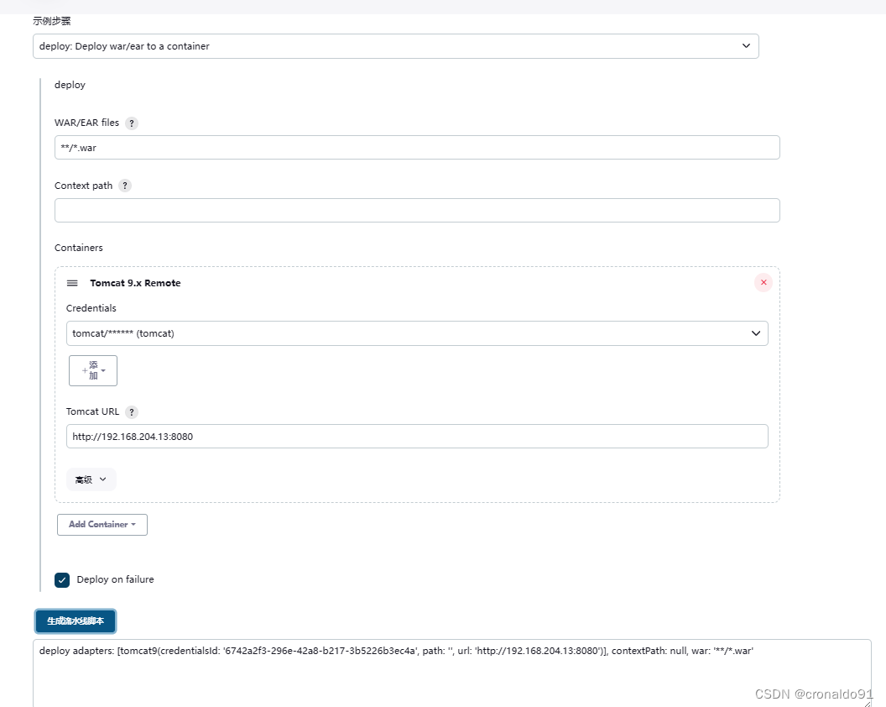The image size is (886, 707).
Task: Remove the Tomcat 9.x Remote container
Action: (x=764, y=282)
